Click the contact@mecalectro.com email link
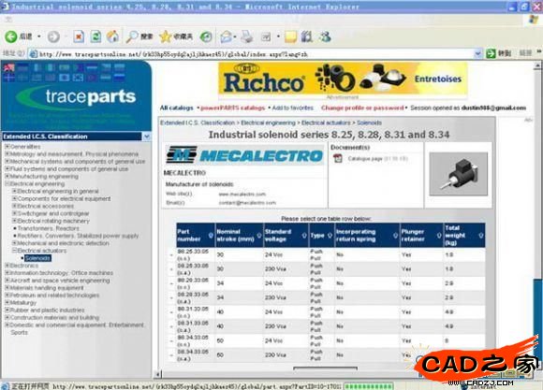Viewport: 543px width, 390px height. pos(247,203)
